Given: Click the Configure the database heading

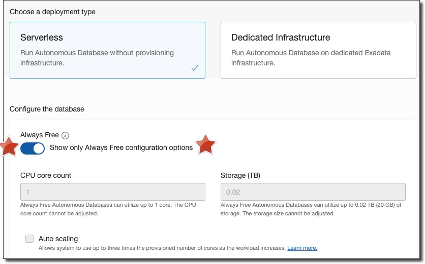Looking at the screenshot, I should [x=47, y=109].
